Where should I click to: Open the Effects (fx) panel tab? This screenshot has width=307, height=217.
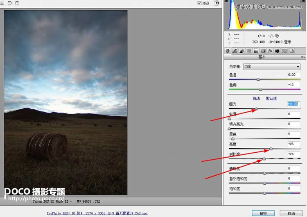270,51
